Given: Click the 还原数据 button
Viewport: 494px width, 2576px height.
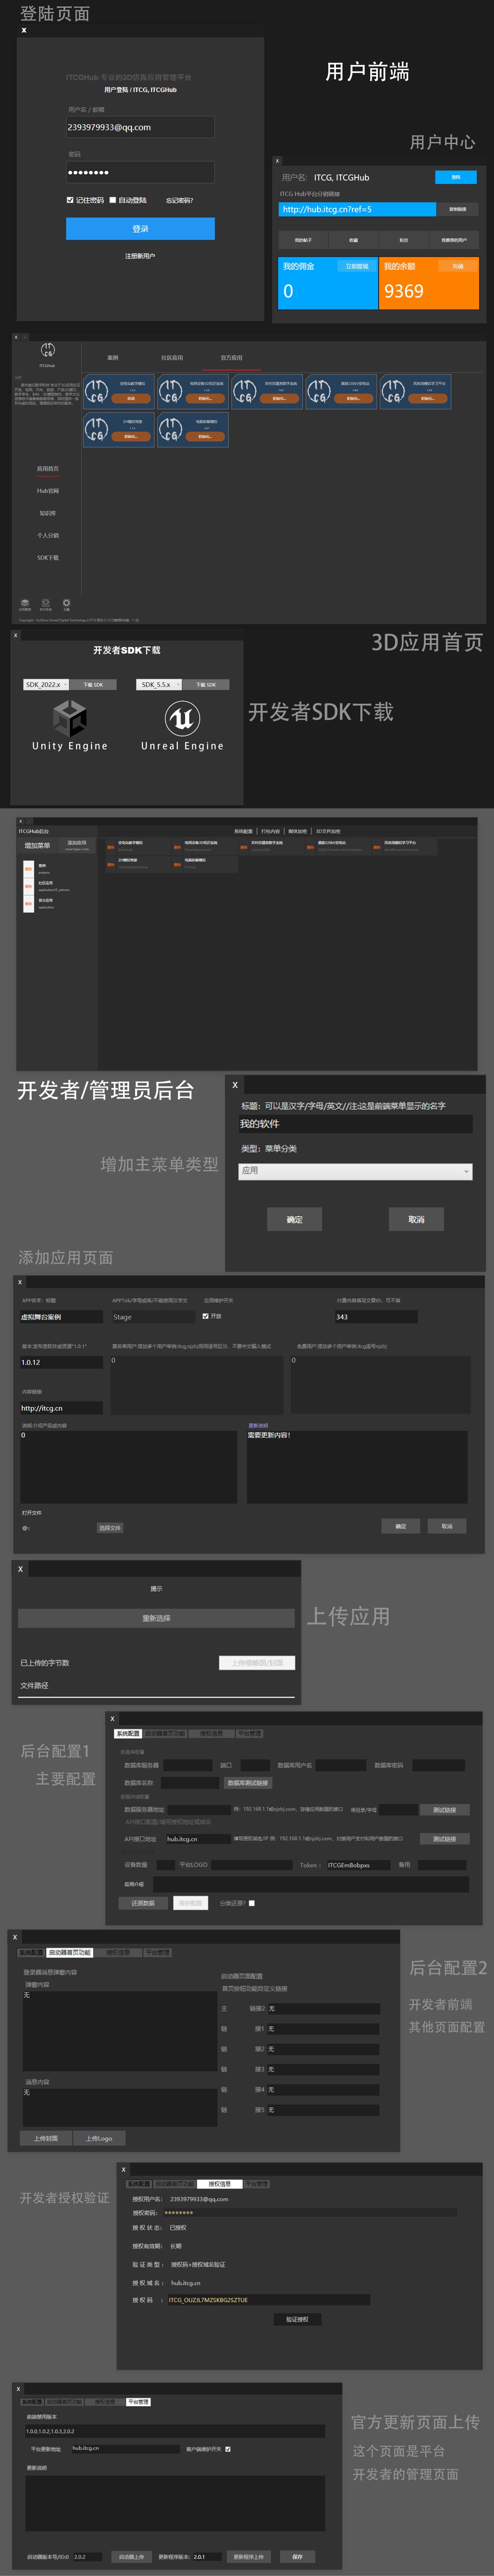Looking at the screenshot, I should (143, 1903).
